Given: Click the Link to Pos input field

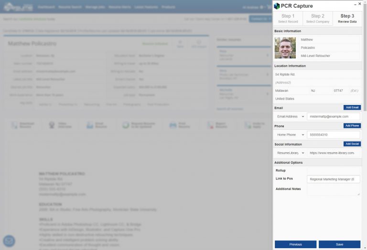Looking at the screenshot, I should point(333,179).
